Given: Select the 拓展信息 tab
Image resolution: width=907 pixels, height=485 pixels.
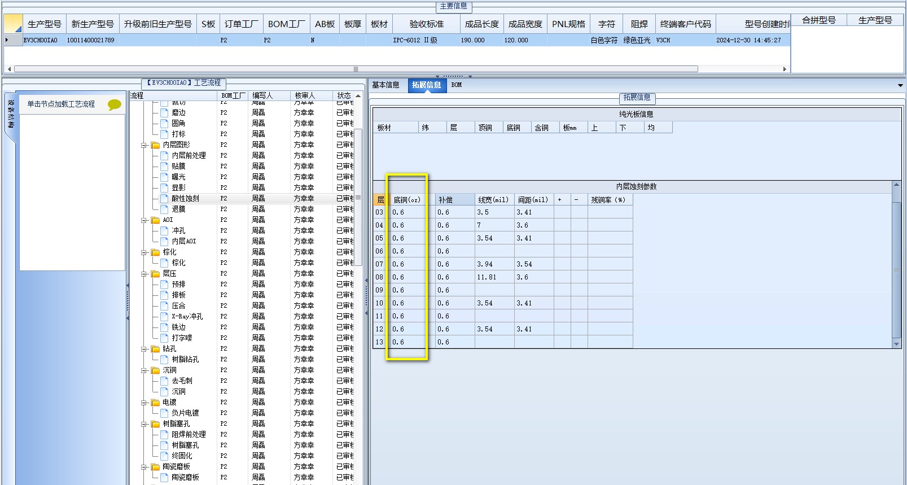Looking at the screenshot, I should pyautogui.click(x=427, y=85).
